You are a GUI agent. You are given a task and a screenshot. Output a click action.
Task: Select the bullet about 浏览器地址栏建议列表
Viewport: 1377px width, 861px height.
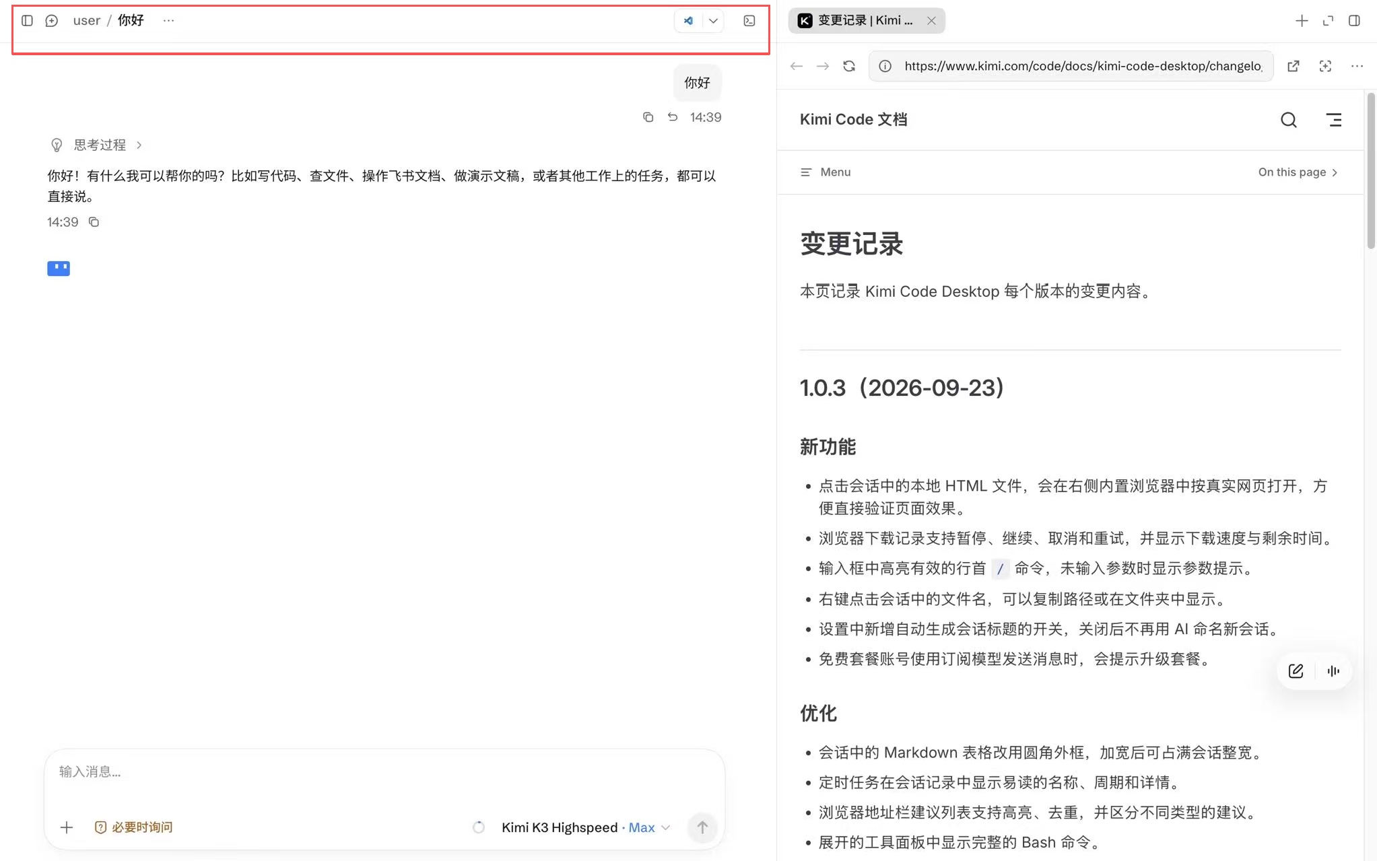point(1040,813)
